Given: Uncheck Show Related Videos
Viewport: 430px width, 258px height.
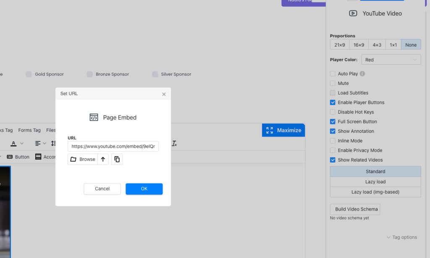Looking at the screenshot, I should pyautogui.click(x=333, y=160).
